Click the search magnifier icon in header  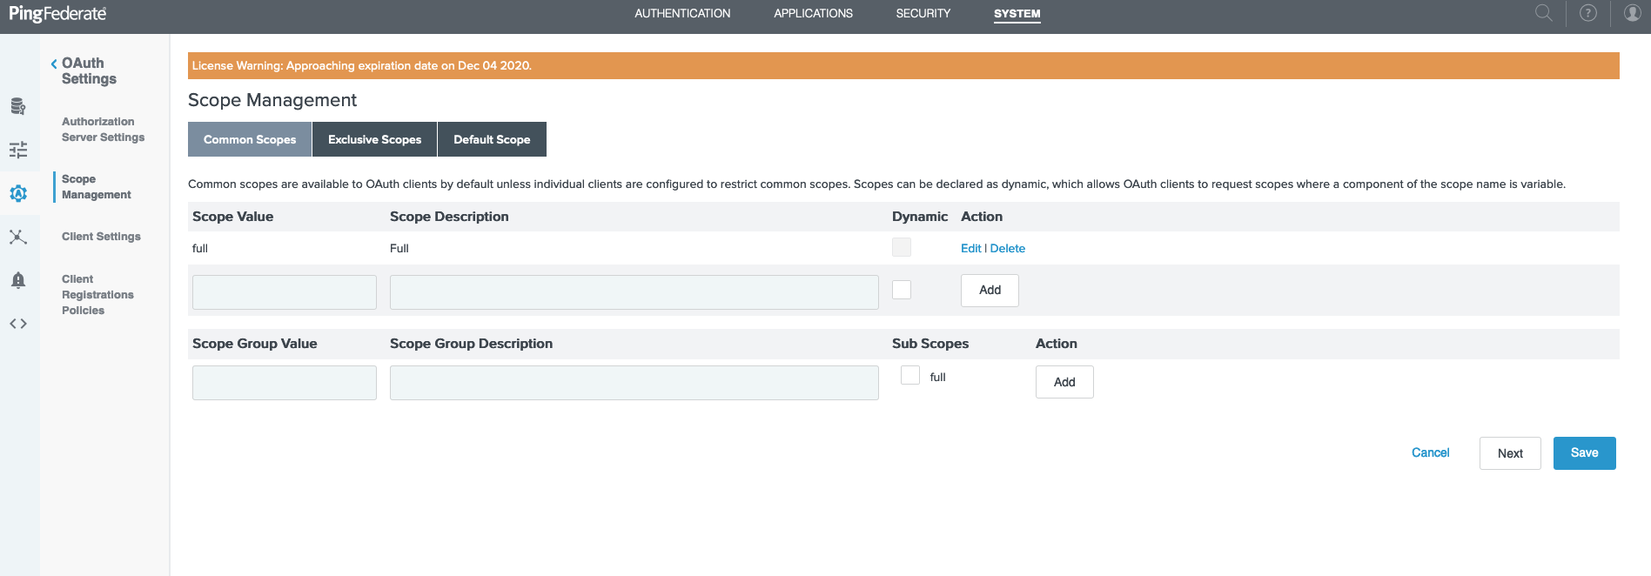pyautogui.click(x=1543, y=13)
